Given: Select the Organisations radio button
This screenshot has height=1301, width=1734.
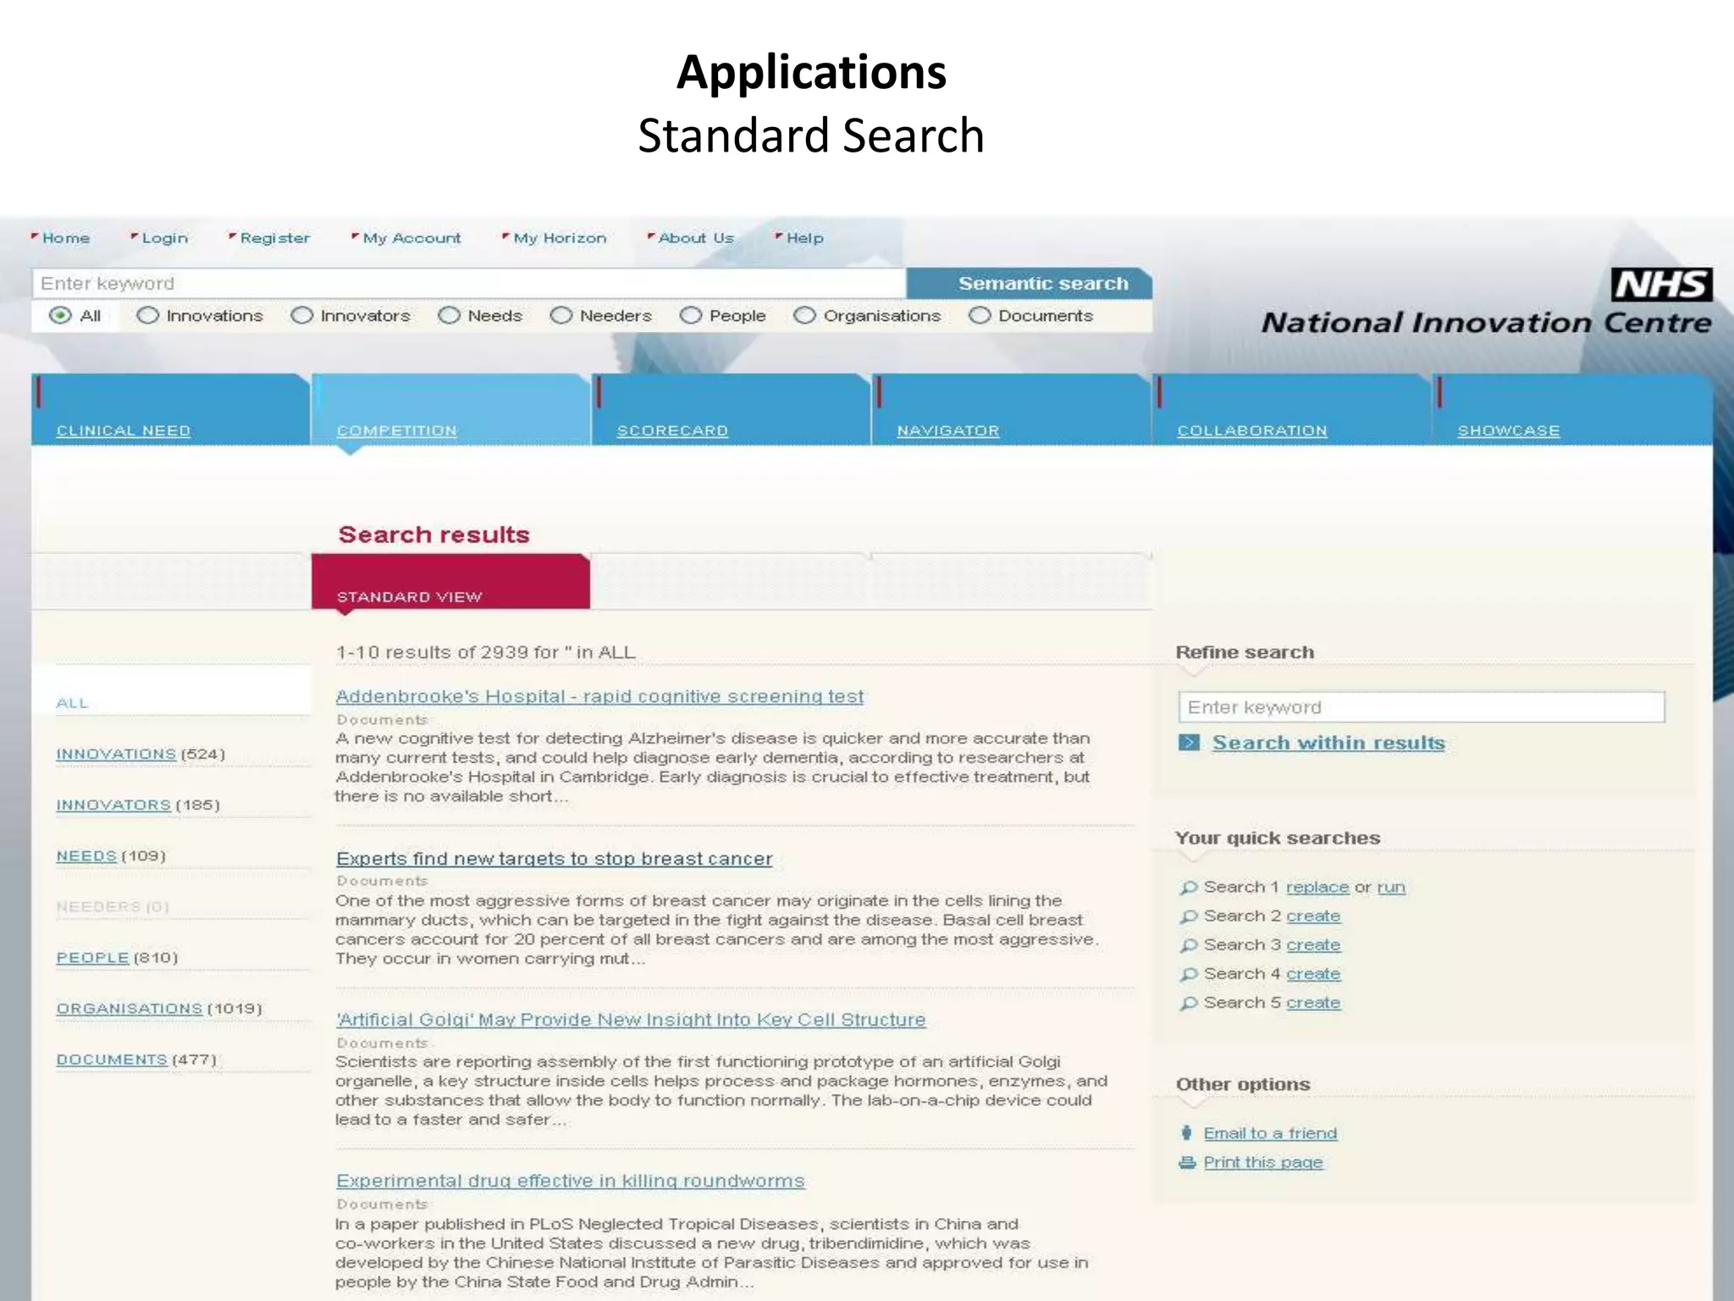Looking at the screenshot, I should [x=804, y=316].
